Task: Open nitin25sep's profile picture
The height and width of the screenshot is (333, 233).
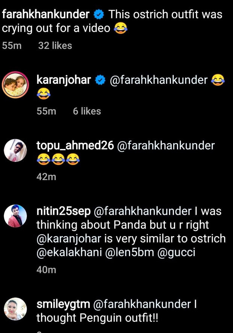Action: click(15, 216)
